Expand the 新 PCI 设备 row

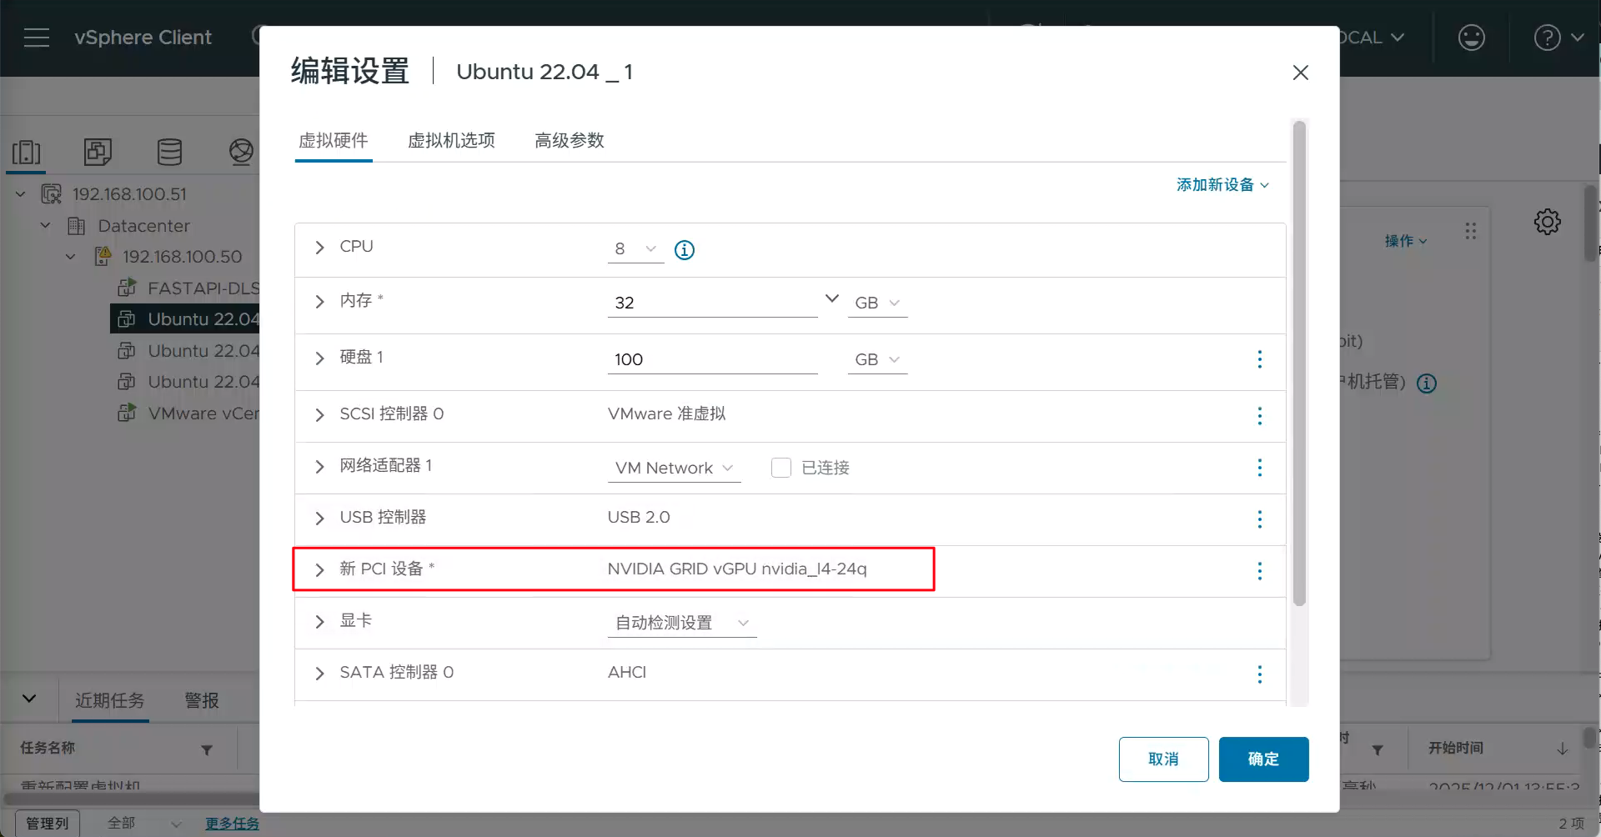319,570
